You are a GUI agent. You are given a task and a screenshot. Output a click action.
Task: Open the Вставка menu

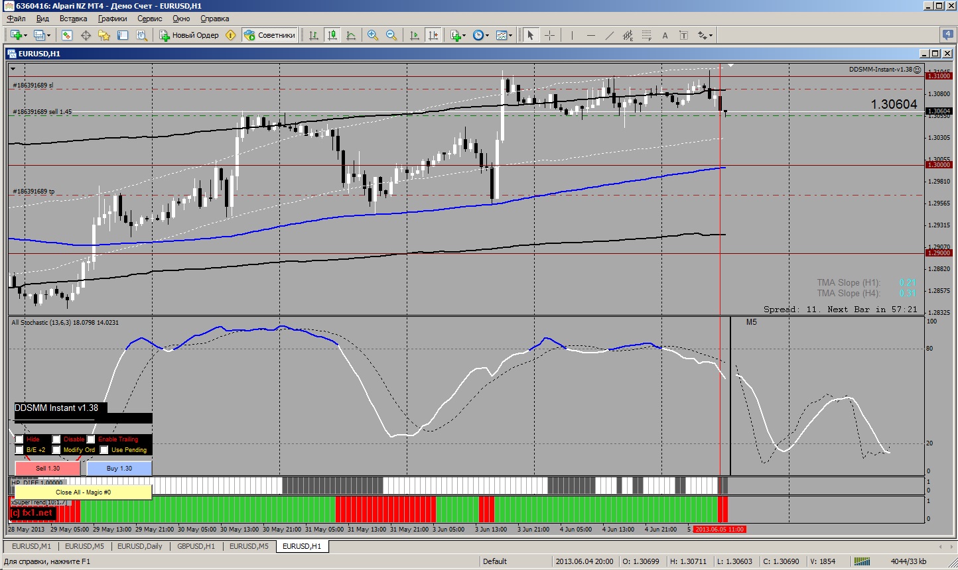(73, 19)
